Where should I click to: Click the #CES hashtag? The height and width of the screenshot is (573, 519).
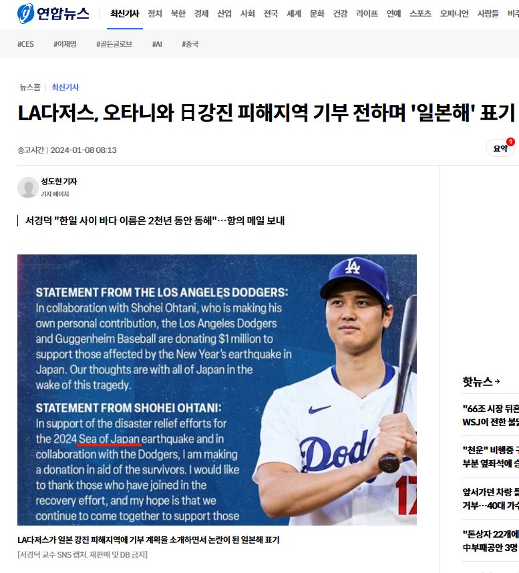click(x=25, y=44)
